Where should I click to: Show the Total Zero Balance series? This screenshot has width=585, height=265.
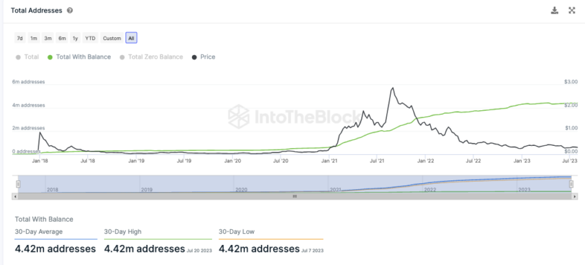coord(151,57)
